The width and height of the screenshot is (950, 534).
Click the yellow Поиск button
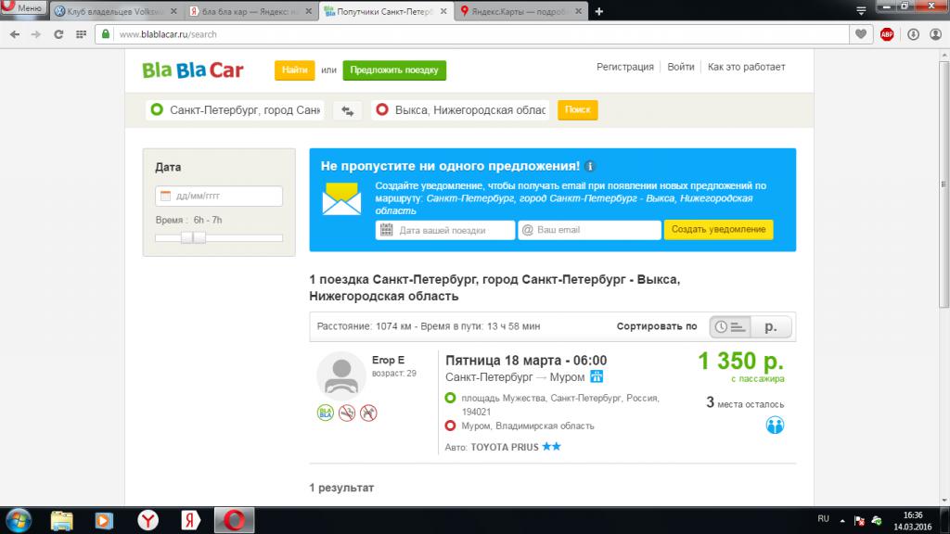click(x=577, y=109)
